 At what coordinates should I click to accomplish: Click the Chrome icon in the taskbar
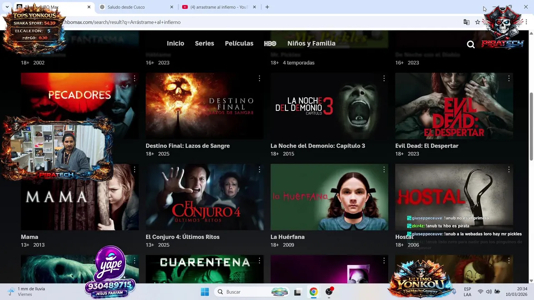tap(313, 292)
